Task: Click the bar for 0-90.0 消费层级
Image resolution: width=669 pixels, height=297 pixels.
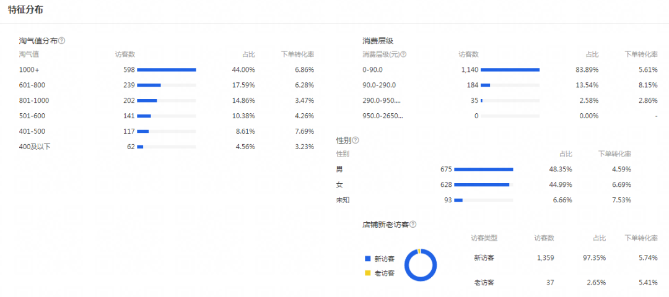Action: 510,70
